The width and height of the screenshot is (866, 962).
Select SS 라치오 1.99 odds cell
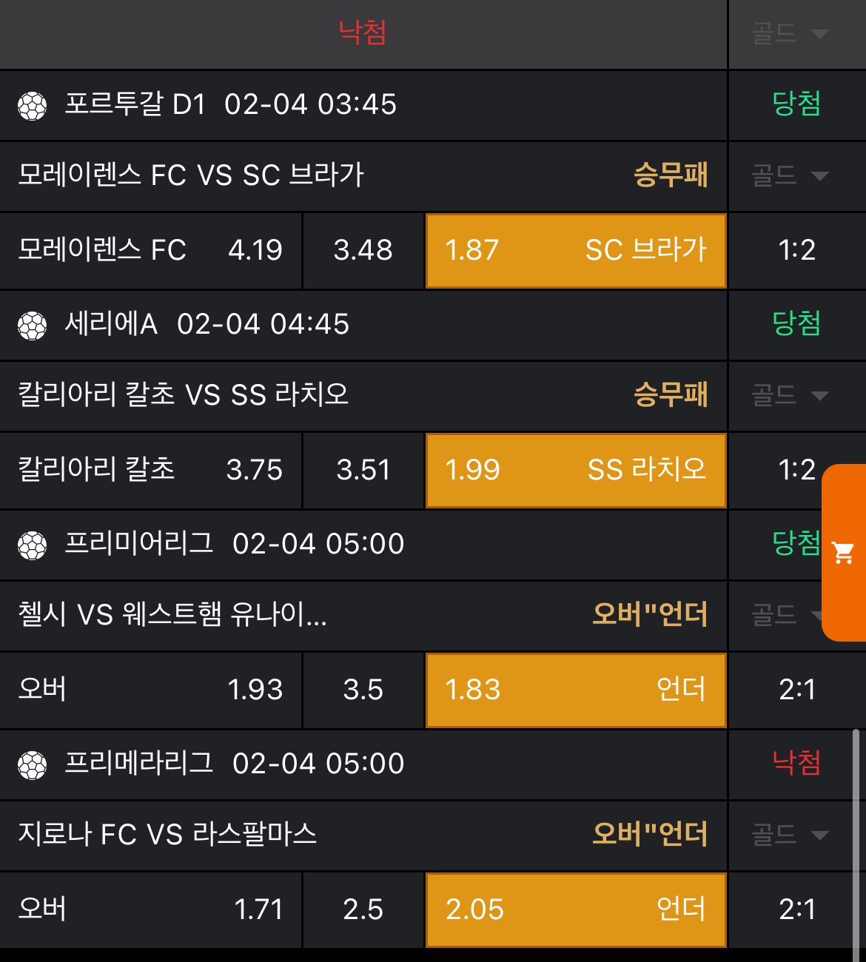tap(576, 471)
